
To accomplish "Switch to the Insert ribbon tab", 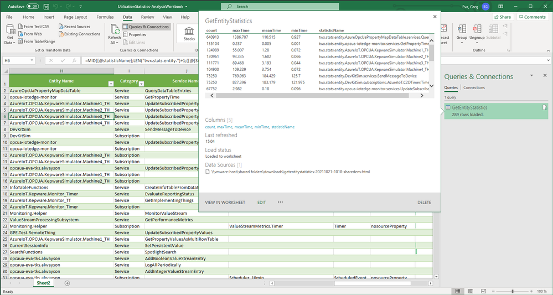I will (49, 17).
